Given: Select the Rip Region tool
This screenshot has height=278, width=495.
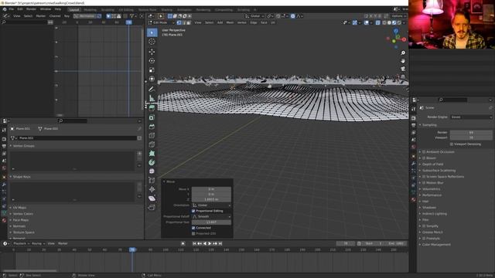Looking at the screenshot, I should pyautogui.click(x=152, y=208).
